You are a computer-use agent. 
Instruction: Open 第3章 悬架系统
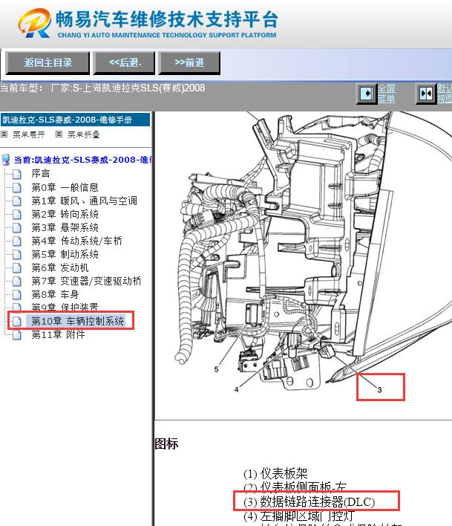(65, 227)
